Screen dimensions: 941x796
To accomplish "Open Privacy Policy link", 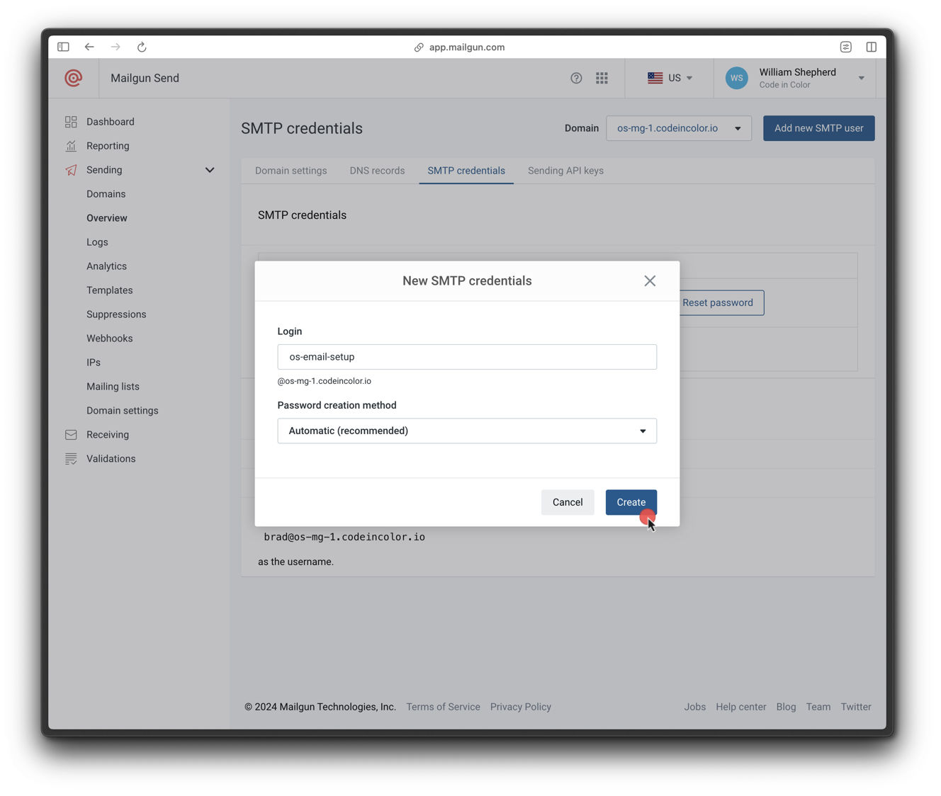I will (x=521, y=707).
